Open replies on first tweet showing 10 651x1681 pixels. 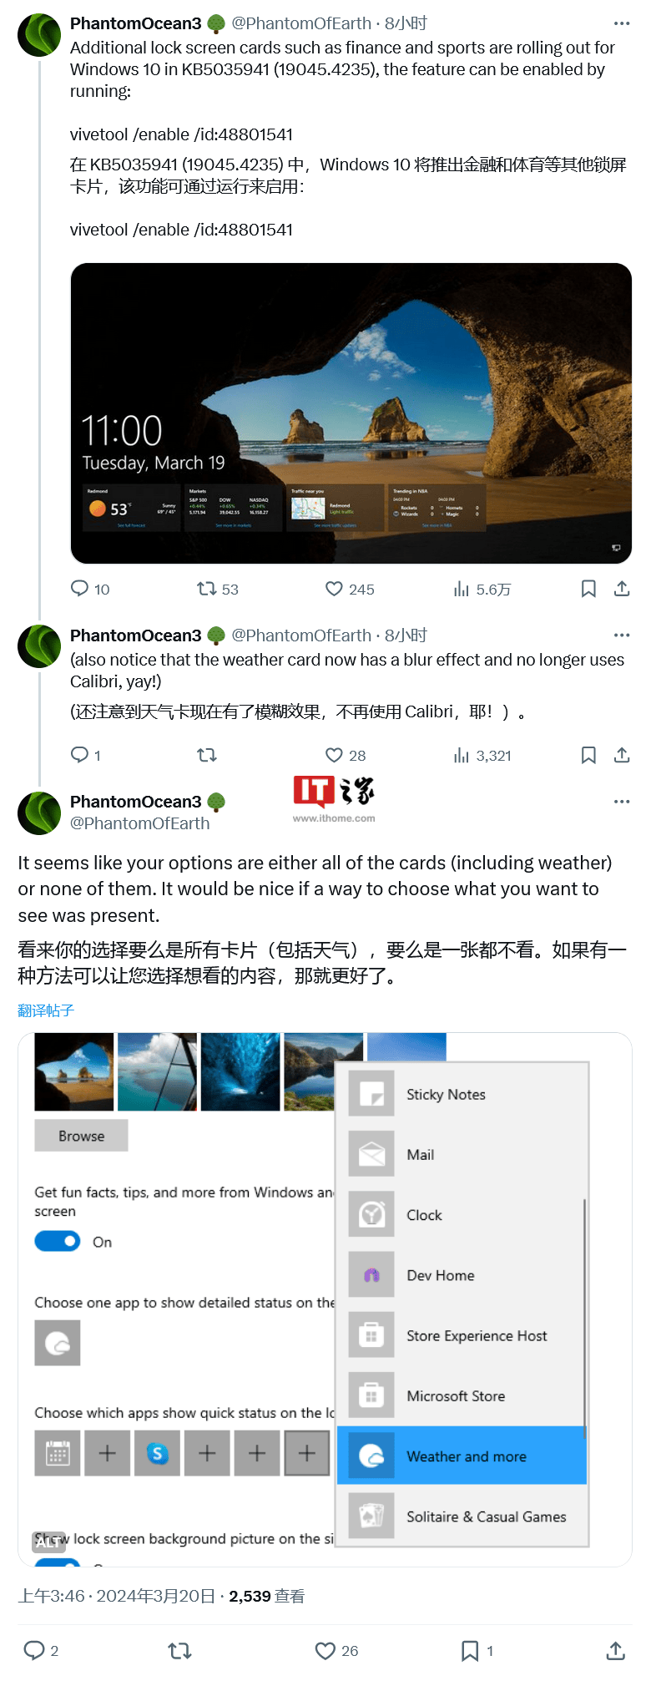coord(90,589)
